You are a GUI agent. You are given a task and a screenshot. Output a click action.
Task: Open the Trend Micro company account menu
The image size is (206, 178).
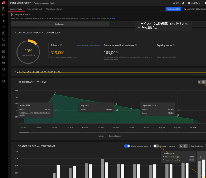coord(194,3)
